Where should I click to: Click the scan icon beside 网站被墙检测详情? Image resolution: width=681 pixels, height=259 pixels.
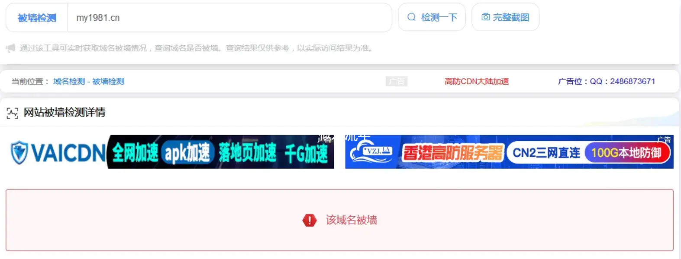point(12,113)
